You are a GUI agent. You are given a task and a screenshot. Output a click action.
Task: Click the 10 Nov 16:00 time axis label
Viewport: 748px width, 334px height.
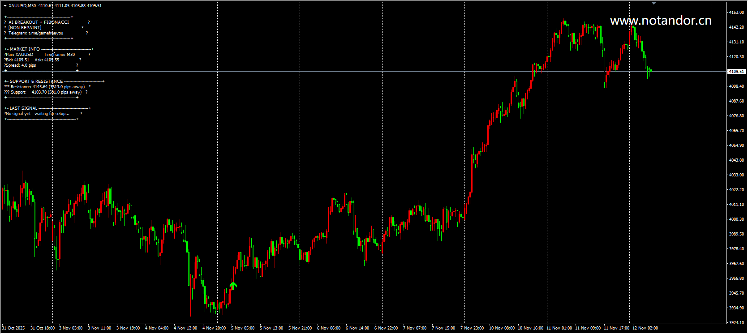(530, 328)
